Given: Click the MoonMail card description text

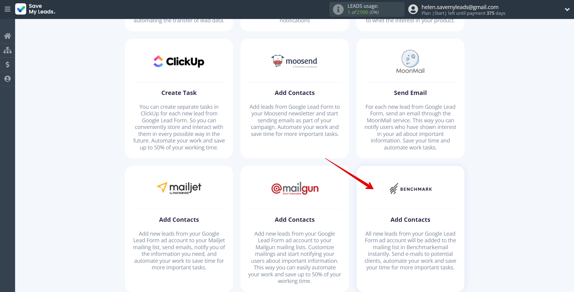Looking at the screenshot, I should [410, 127].
